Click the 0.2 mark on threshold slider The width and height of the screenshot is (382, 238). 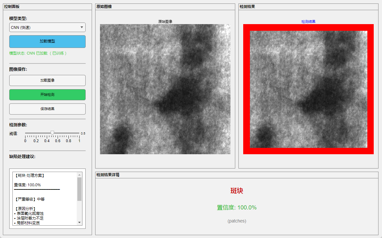(x=36, y=137)
